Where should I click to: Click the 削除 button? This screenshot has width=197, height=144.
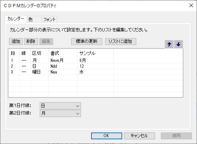coord(31,41)
